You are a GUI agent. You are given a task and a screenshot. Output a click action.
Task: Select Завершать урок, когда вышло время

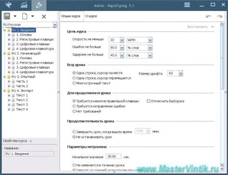click(74, 132)
